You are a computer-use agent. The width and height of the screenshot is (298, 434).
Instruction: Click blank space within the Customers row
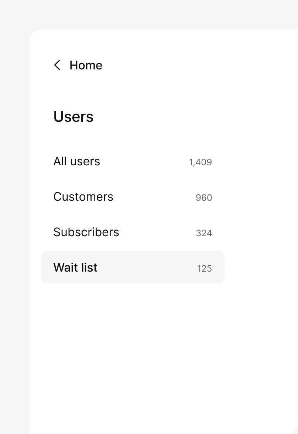(155, 197)
